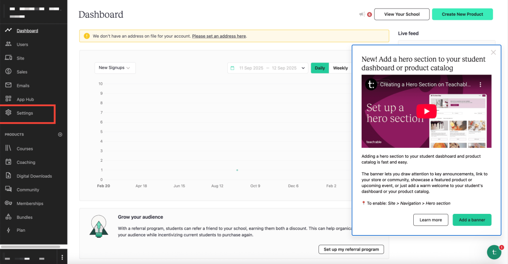Close the hero section popup
Screen dimensions: 508x264
(x=493, y=53)
